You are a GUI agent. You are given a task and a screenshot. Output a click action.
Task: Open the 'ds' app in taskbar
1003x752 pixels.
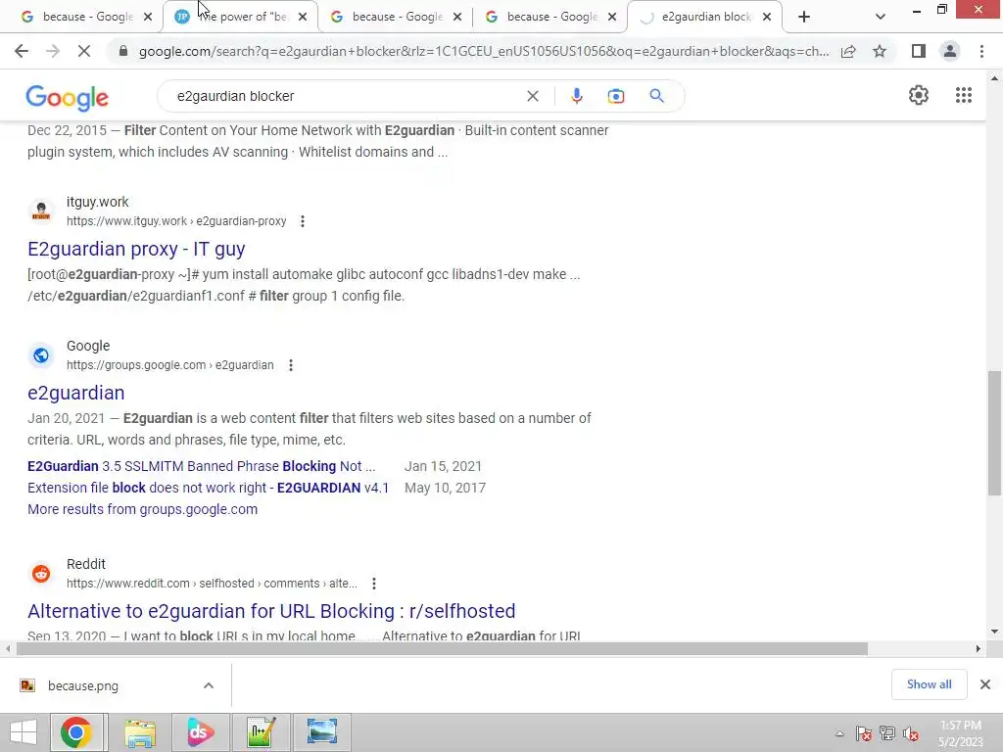200,732
